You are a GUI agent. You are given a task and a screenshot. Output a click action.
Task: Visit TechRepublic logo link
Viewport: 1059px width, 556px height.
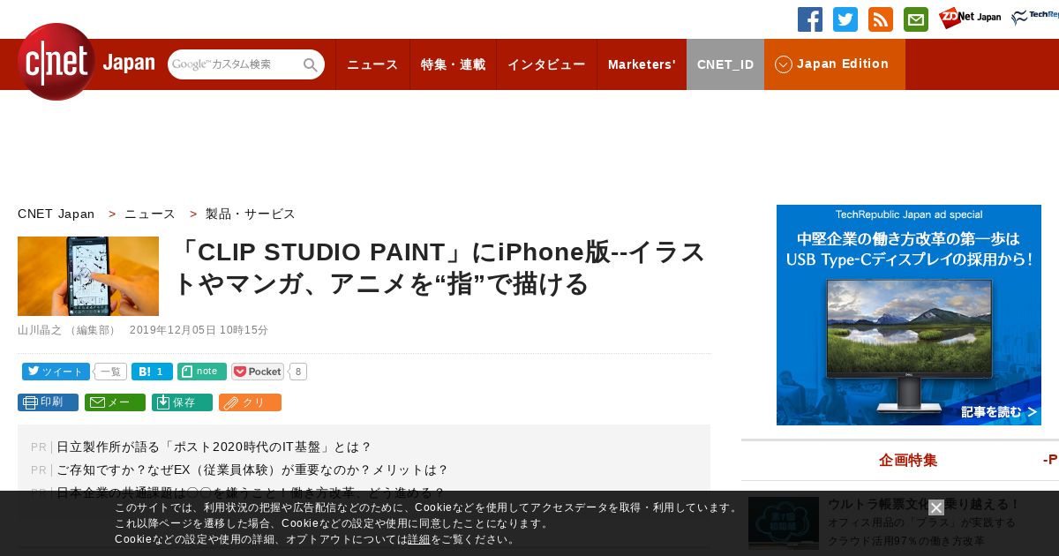coord(1035,18)
